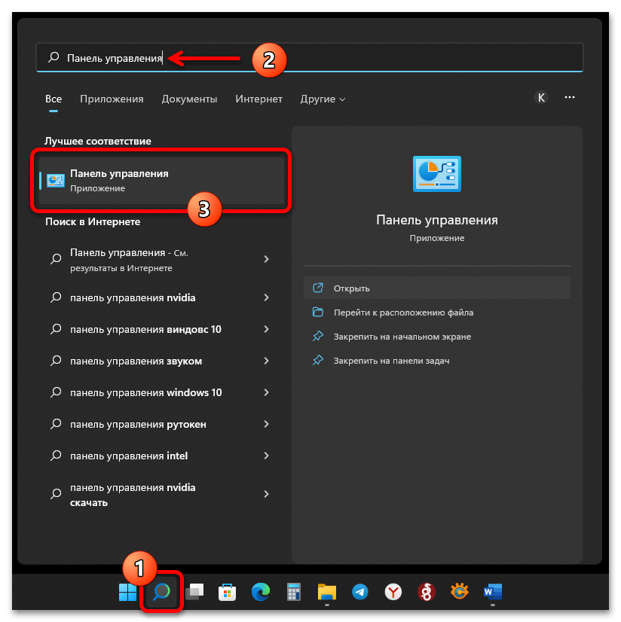Expand arrow for панель управления nvidia
The width and height of the screenshot is (621, 622).
(267, 297)
